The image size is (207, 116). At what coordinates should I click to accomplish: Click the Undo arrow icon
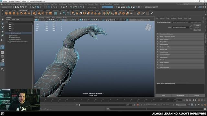click(23, 7)
